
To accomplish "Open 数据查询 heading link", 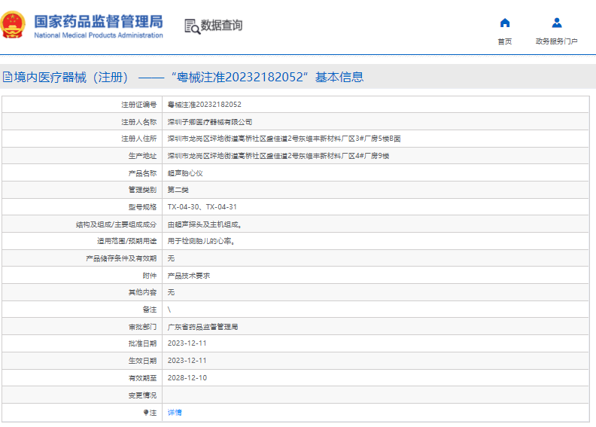I will coord(221,26).
